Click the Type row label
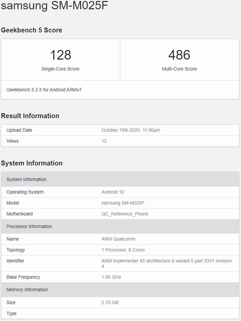The height and width of the screenshot is (321, 241). tap(12, 313)
